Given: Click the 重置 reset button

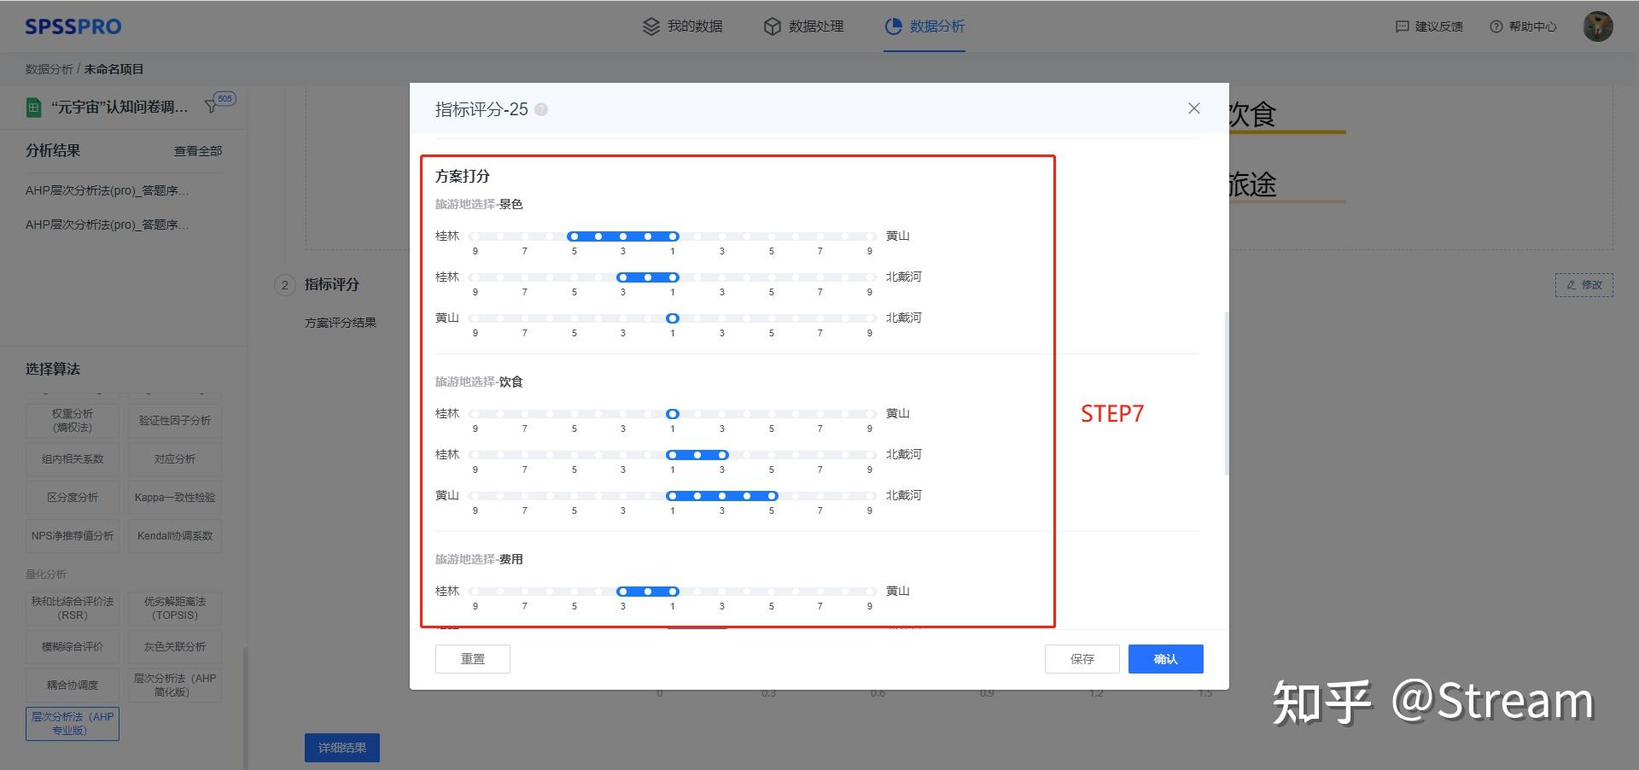Looking at the screenshot, I should click(x=473, y=659).
